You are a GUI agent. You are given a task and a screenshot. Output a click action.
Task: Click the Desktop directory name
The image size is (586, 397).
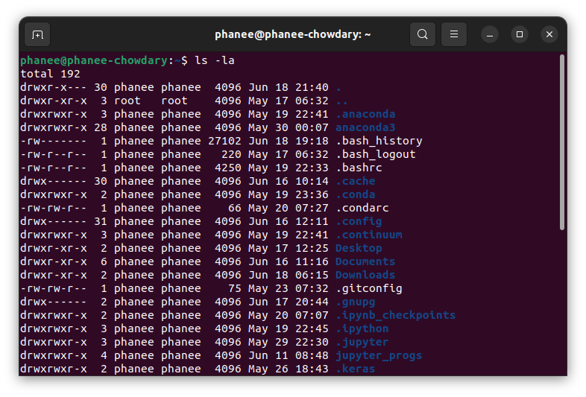(359, 248)
